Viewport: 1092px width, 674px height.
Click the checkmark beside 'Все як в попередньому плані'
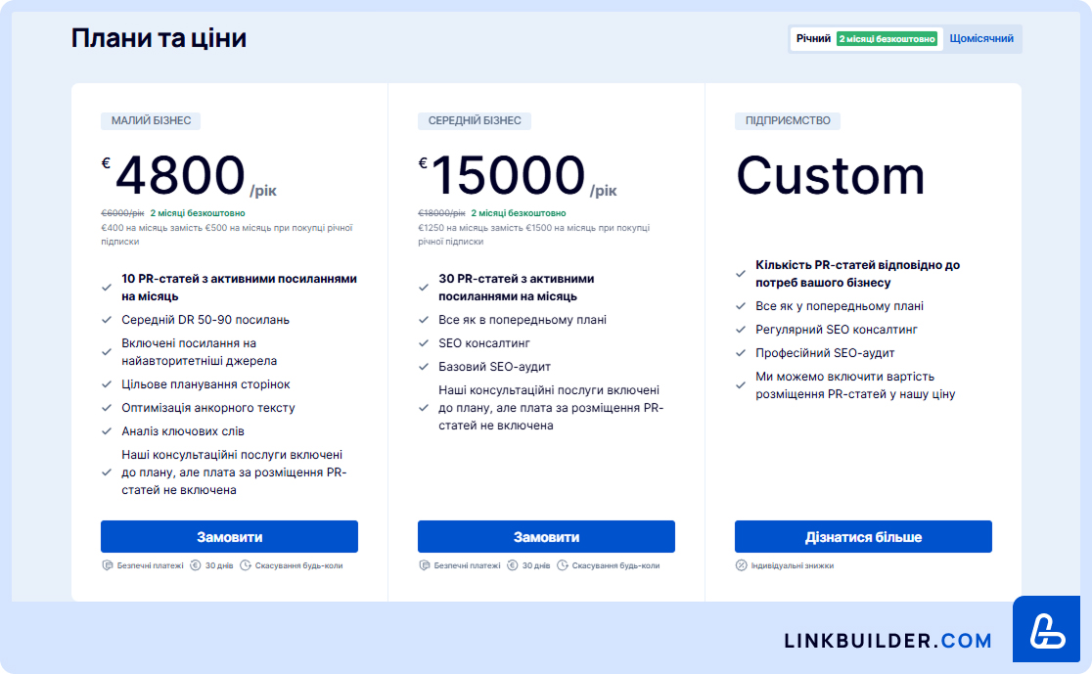[x=424, y=320]
